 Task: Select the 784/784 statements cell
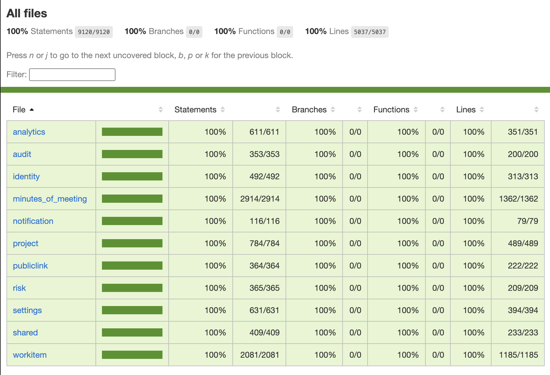point(259,244)
